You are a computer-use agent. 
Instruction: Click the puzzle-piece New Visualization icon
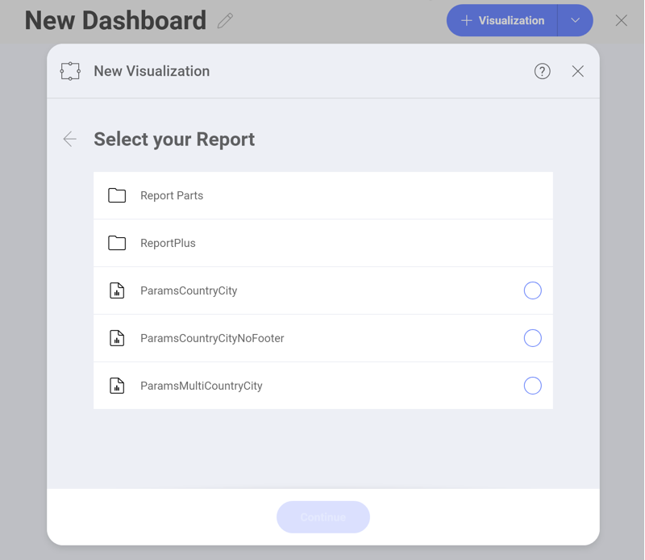pyautogui.click(x=71, y=71)
